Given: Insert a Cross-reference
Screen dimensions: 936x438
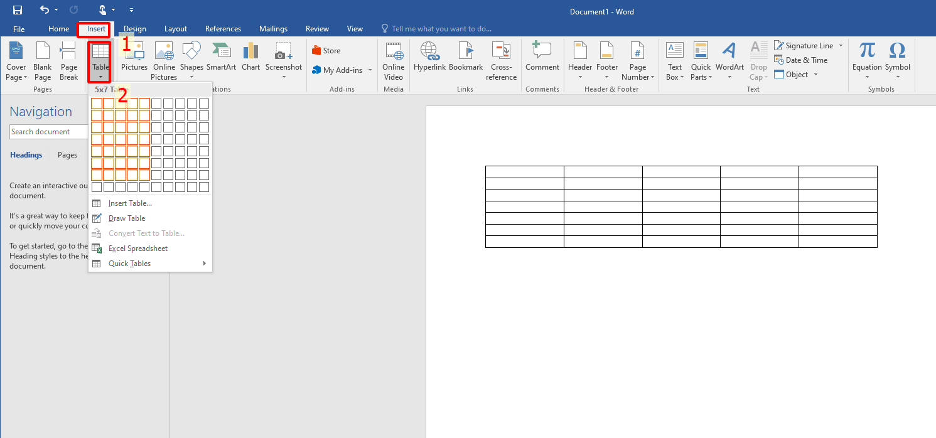Looking at the screenshot, I should [x=501, y=61].
